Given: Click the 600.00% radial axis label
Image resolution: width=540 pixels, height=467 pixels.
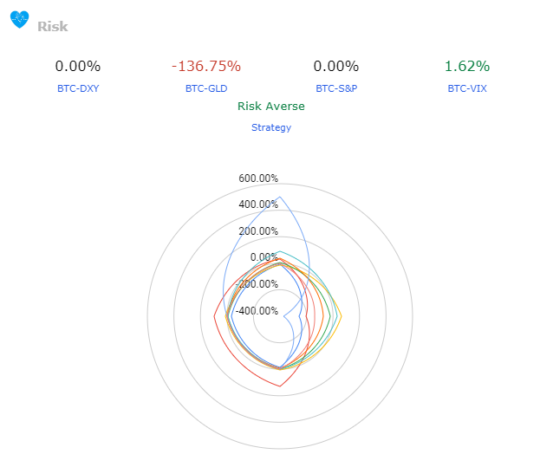Looking at the screenshot, I should click(258, 178).
